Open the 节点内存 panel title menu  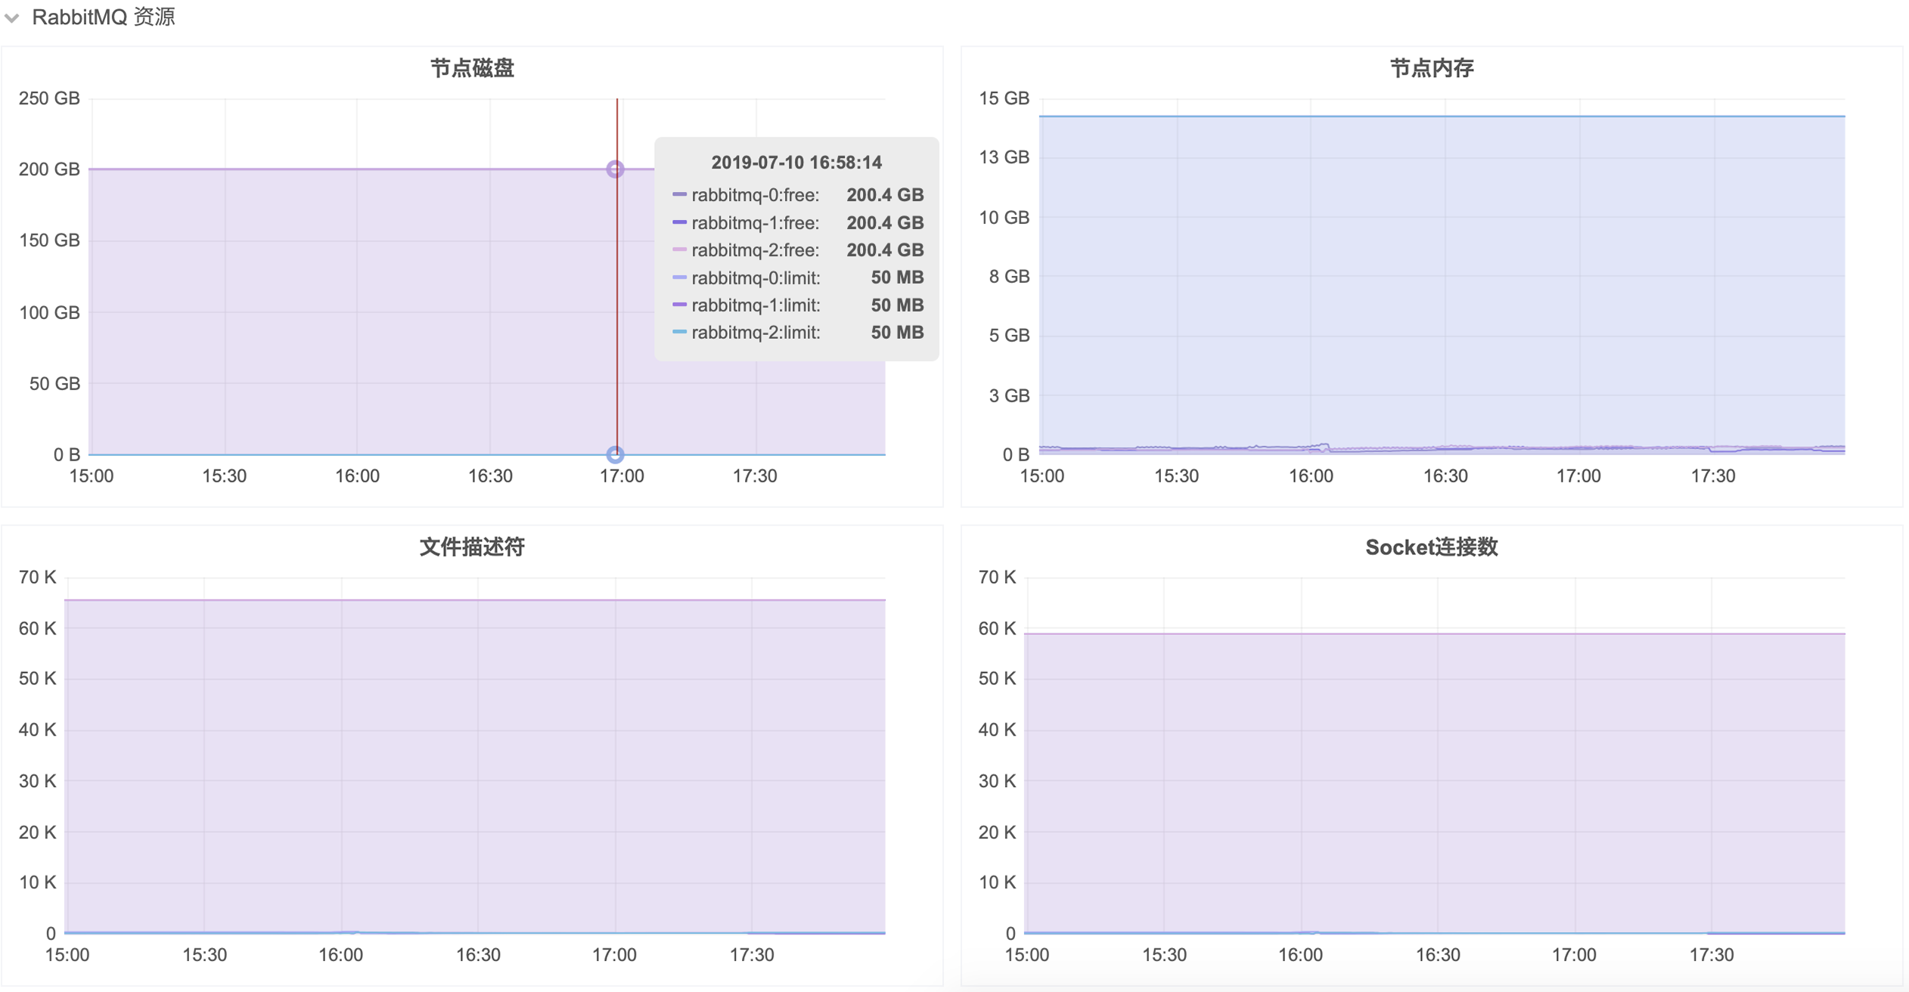(x=1431, y=68)
